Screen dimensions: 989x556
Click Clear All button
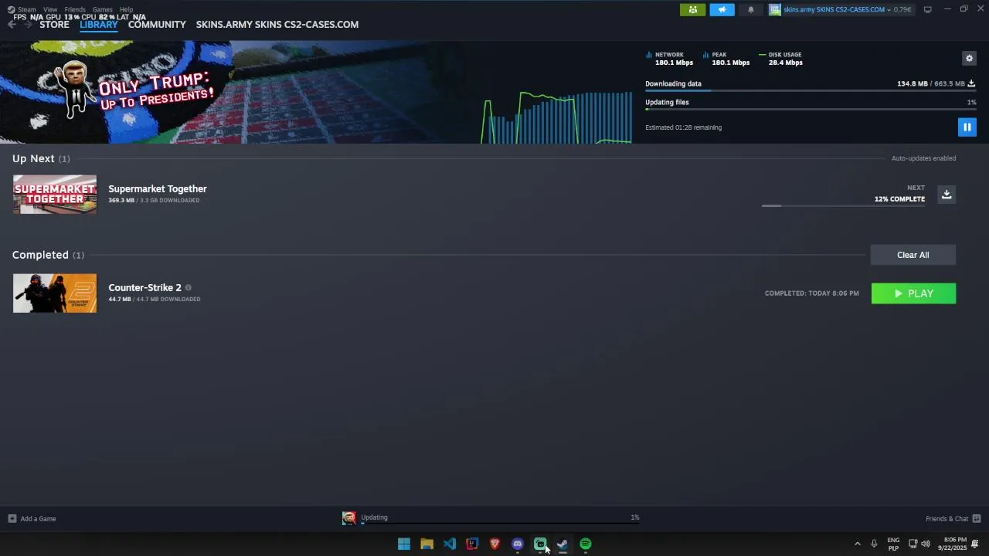913,255
